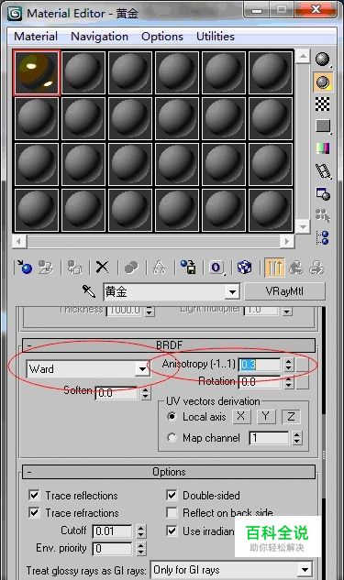
Task: Click the Make Preview film icon
Action: point(323,171)
